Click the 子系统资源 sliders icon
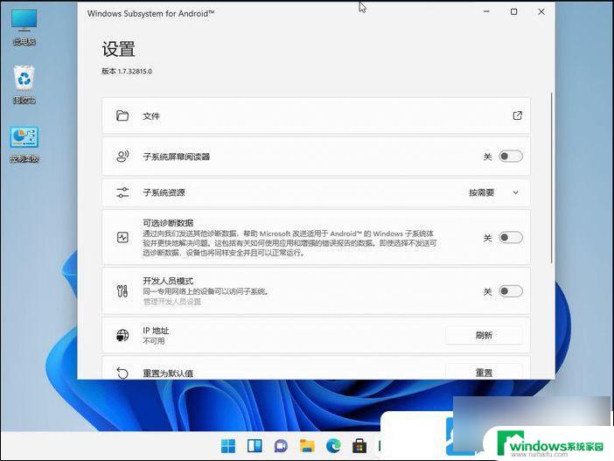614x461 pixels. (x=122, y=192)
